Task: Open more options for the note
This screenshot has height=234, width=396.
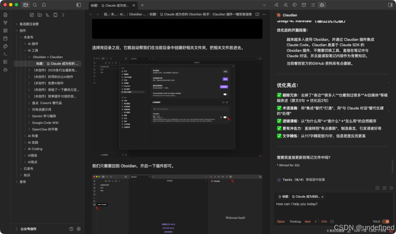Action: (x=264, y=14)
